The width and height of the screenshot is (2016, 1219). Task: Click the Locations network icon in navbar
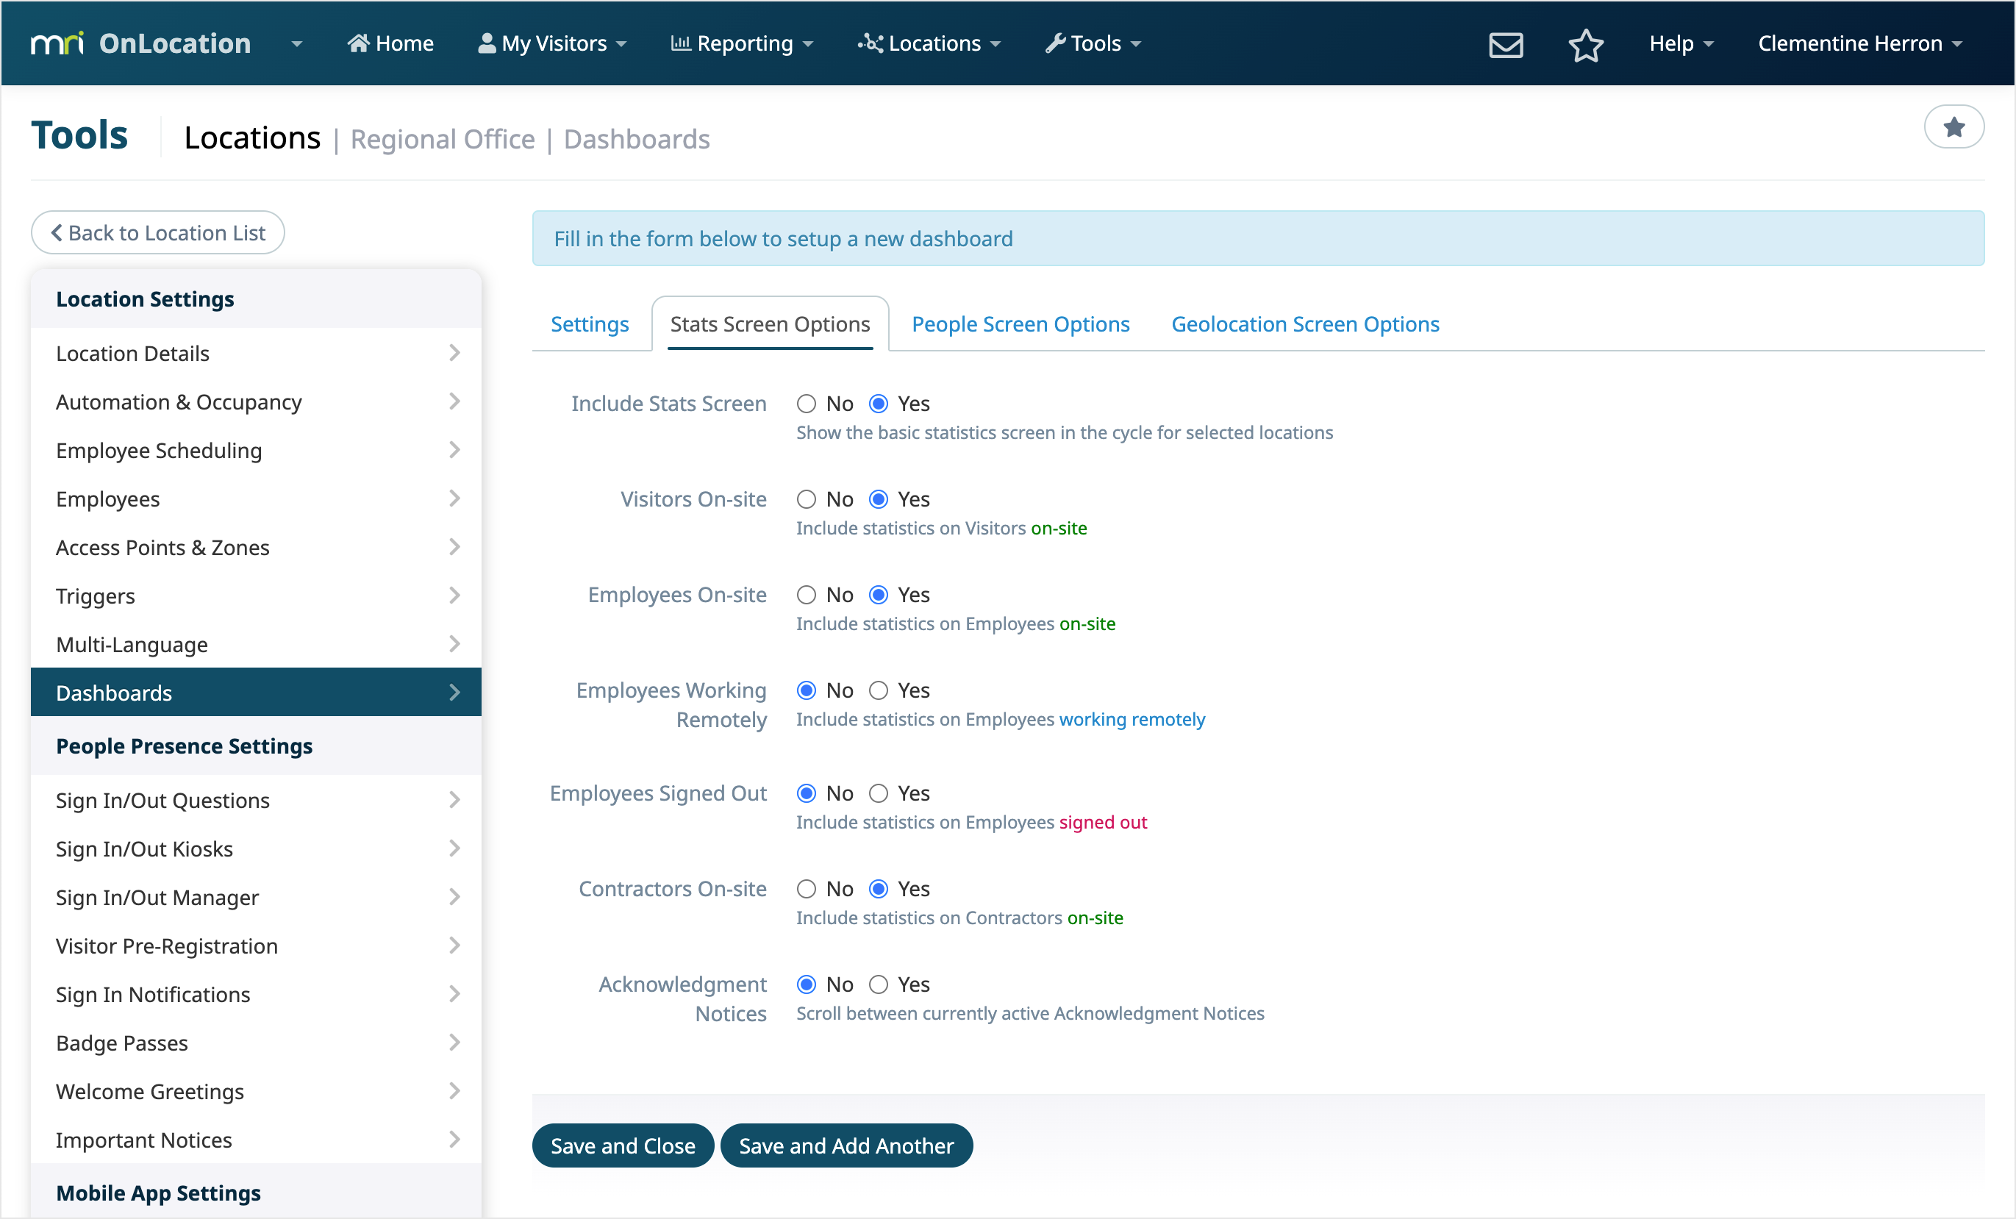click(x=870, y=43)
